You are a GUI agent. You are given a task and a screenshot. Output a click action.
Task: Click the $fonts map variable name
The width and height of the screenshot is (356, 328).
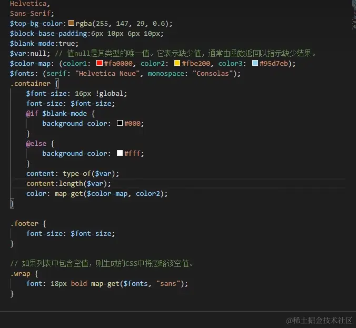pyautogui.click(x=22, y=74)
